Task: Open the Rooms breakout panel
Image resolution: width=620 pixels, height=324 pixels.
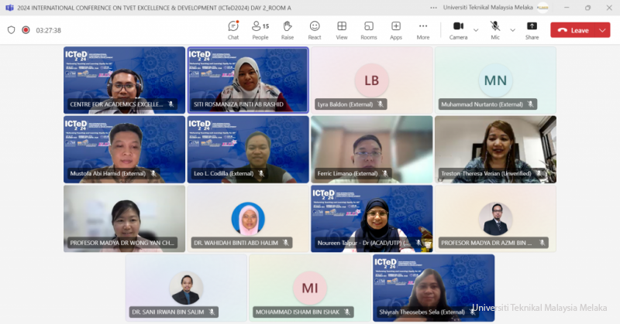Action: 369,29
